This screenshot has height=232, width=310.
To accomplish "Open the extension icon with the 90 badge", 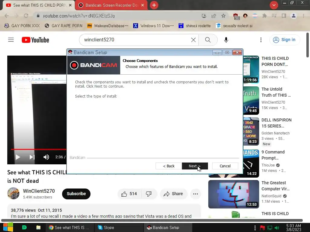I will pyautogui.click(x=236, y=16).
